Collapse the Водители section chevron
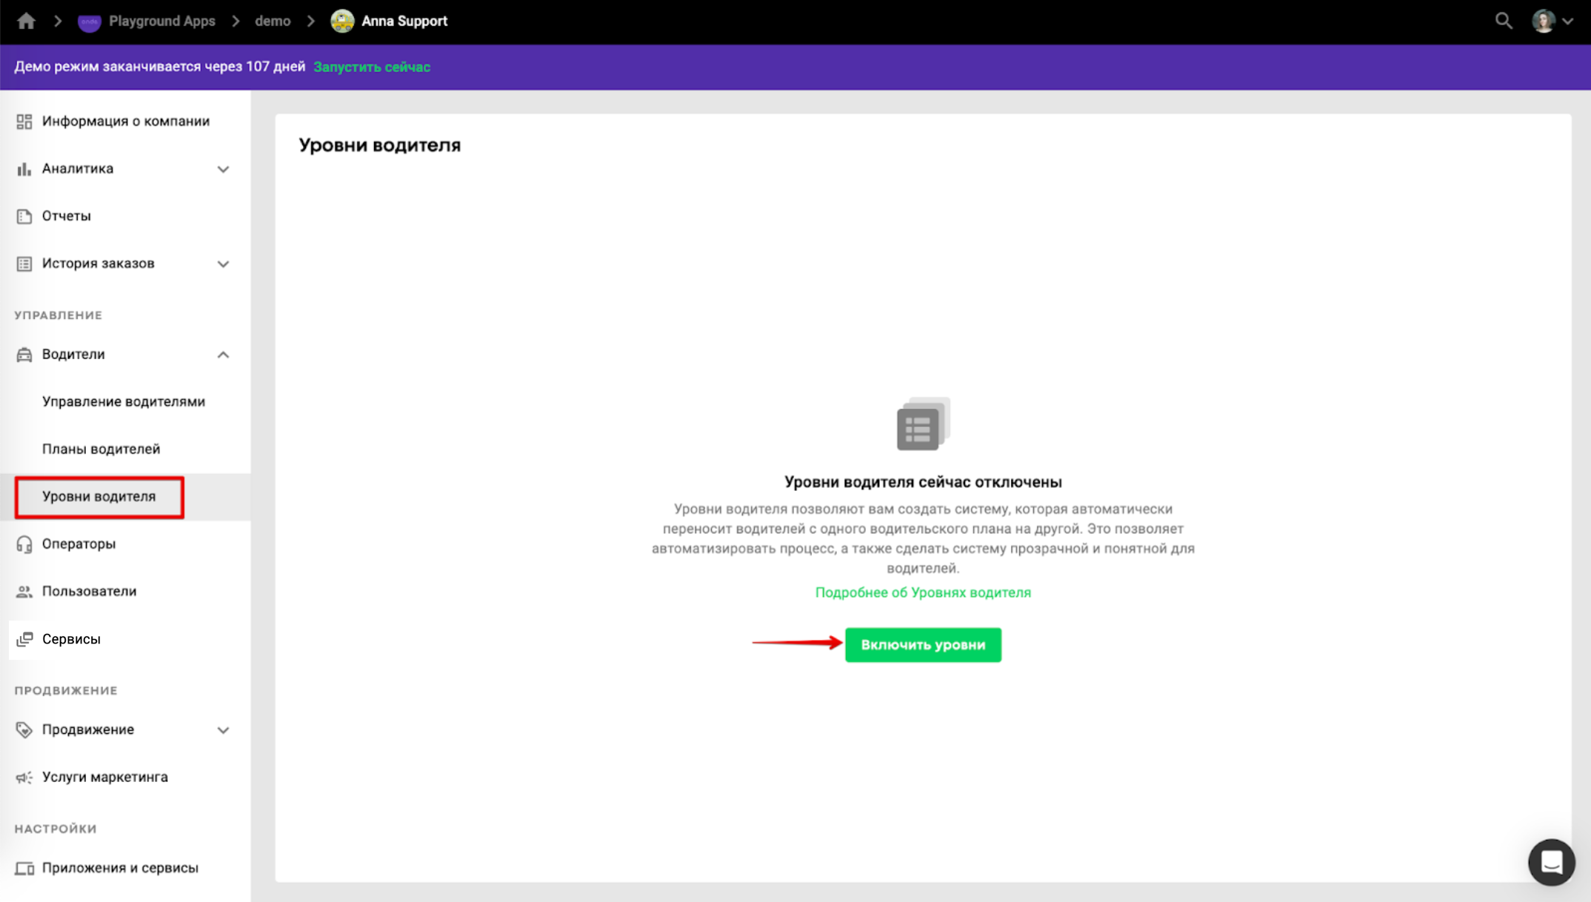The width and height of the screenshot is (1591, 902). pyautogui.click(x=223, y=355)
